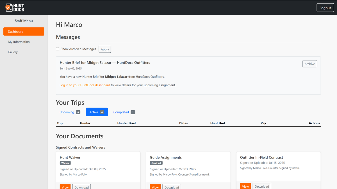
Task: Download the Hunt Waiver document
Action: point(81,187)
